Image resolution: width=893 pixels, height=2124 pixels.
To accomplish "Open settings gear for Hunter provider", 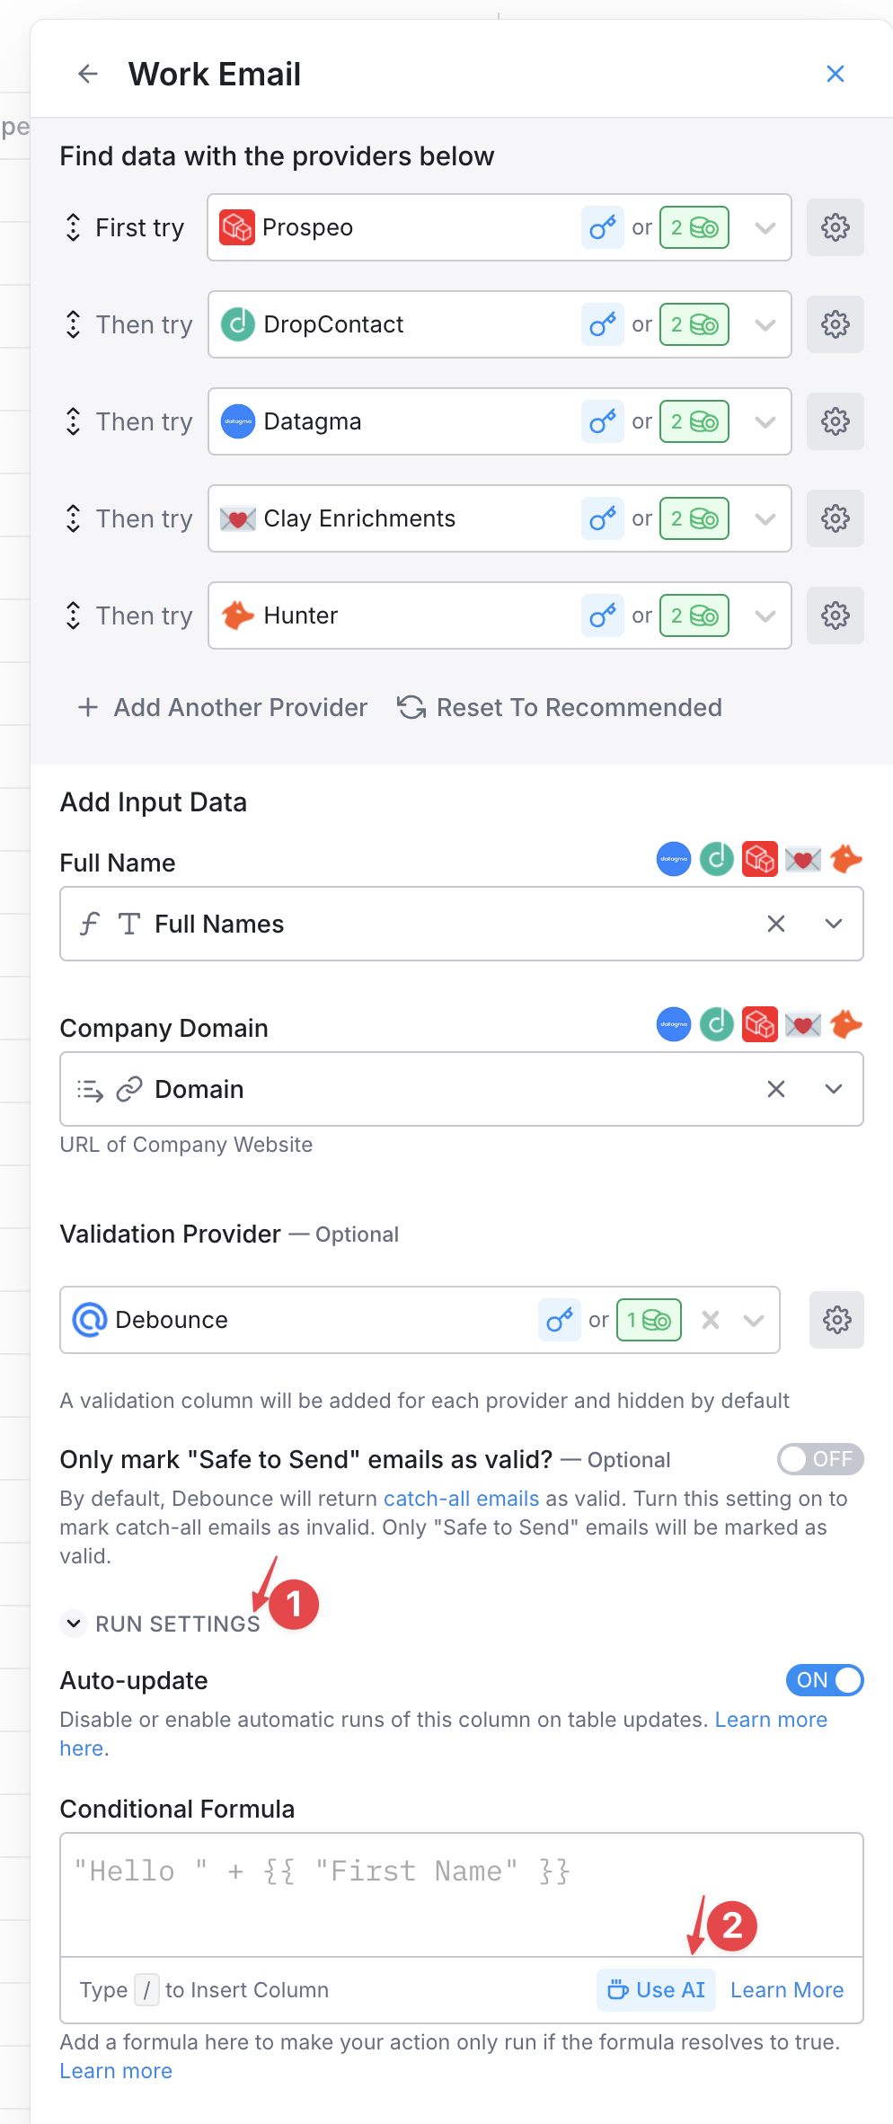I will click(x=835, y=615).
